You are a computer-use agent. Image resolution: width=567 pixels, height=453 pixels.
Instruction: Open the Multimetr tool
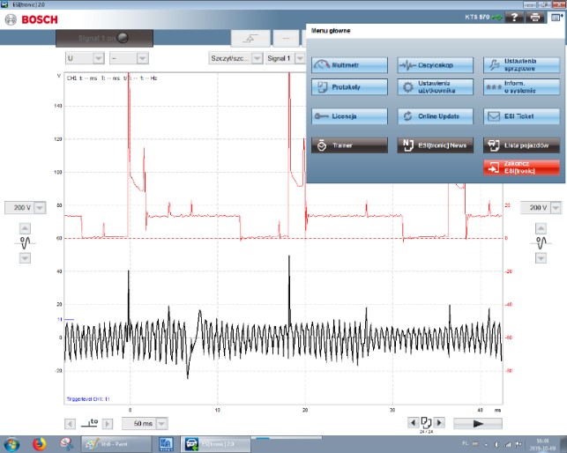coord(348,65)
